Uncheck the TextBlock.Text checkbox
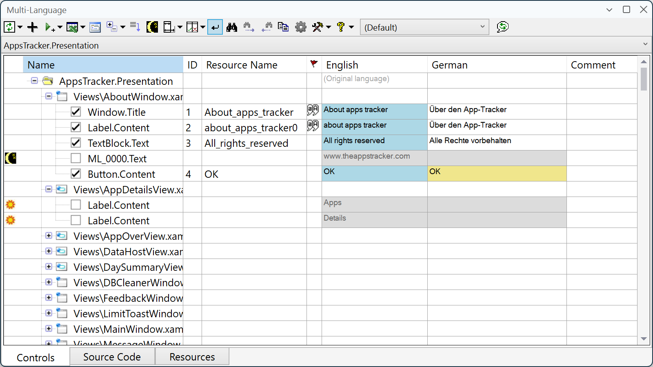 76,143
